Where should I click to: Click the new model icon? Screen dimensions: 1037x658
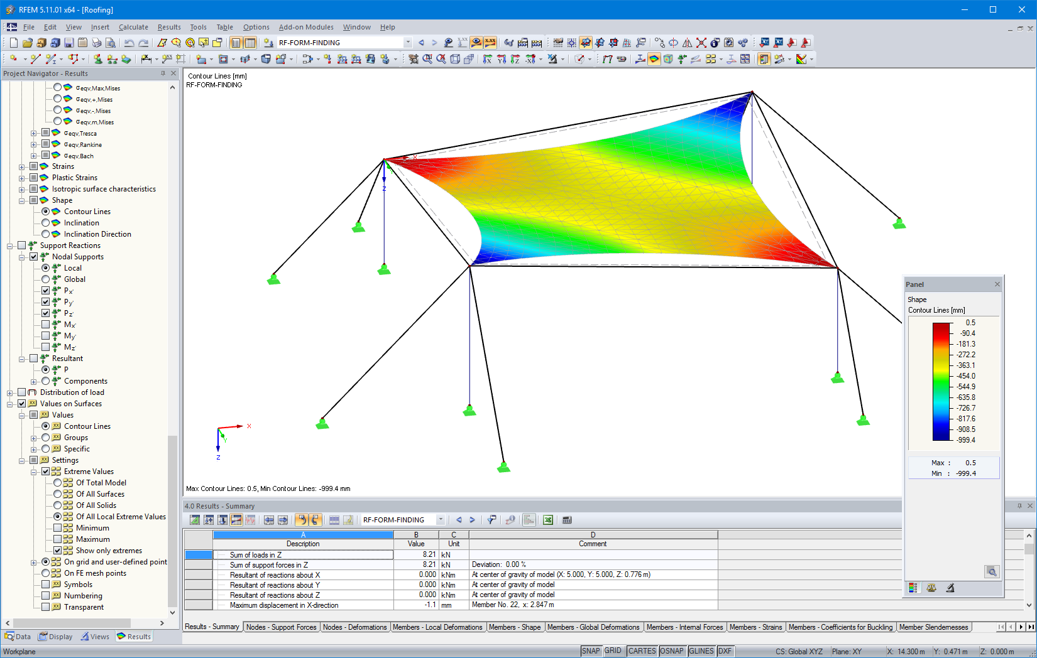coord(13,43)
